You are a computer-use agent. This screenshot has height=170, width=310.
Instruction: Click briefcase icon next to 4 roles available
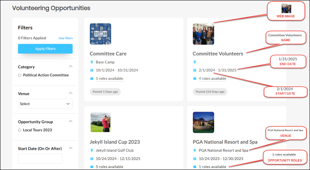[x=195, y=78]
